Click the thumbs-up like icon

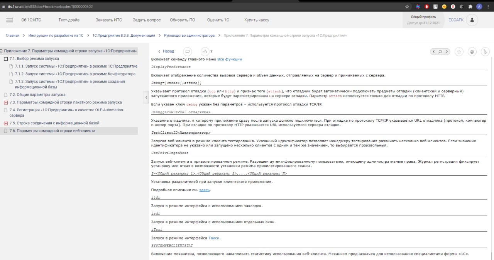click(x=205, y=51)
